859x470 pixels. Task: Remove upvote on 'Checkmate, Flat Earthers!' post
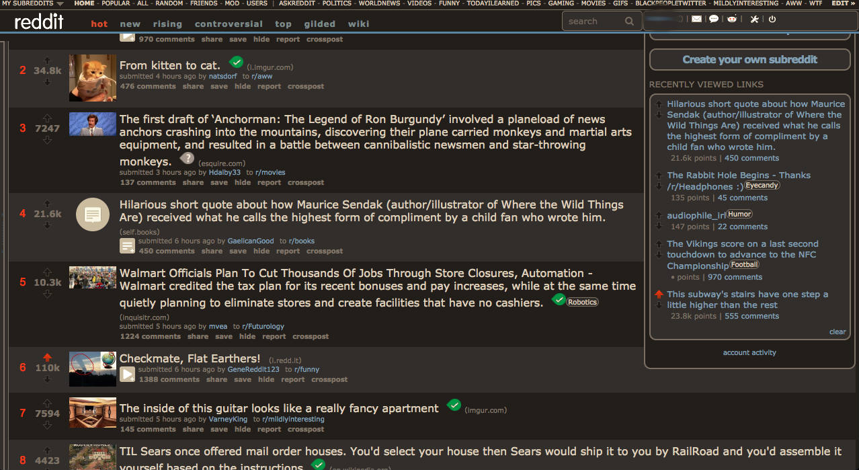(47, 357)
